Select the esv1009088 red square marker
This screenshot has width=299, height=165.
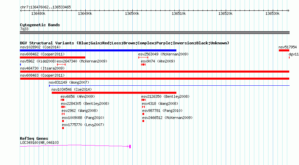point(63,121)
